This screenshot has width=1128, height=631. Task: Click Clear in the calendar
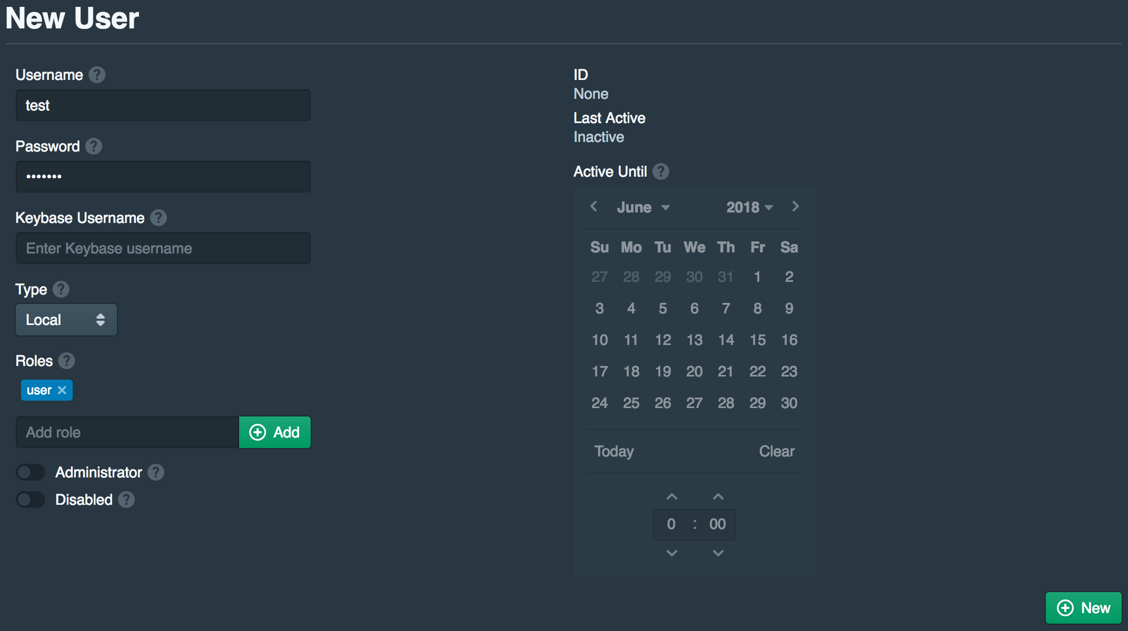click(777, 451)
